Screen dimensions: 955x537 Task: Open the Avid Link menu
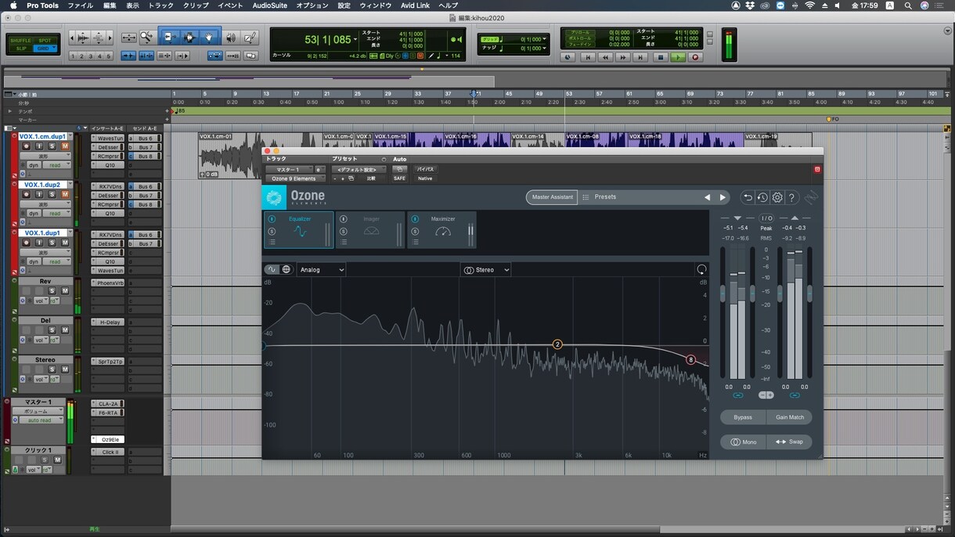[x=415, y=5]
